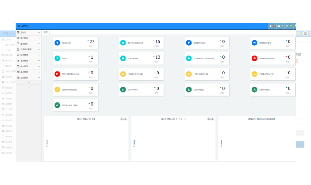311x185 pixels.
Task: Expand the 出货管理 sidebar section
Action: pos(28,61)
